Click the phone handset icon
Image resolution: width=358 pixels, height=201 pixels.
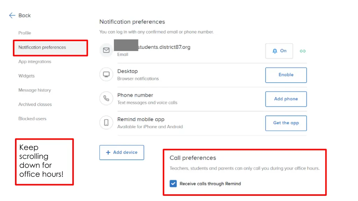(x=106, y=99)
